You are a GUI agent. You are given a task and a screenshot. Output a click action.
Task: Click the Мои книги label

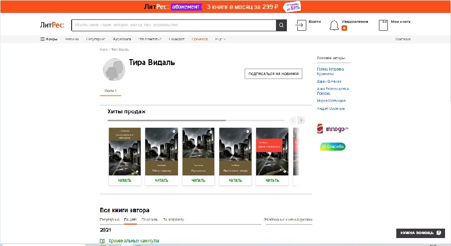coord(401,21)
